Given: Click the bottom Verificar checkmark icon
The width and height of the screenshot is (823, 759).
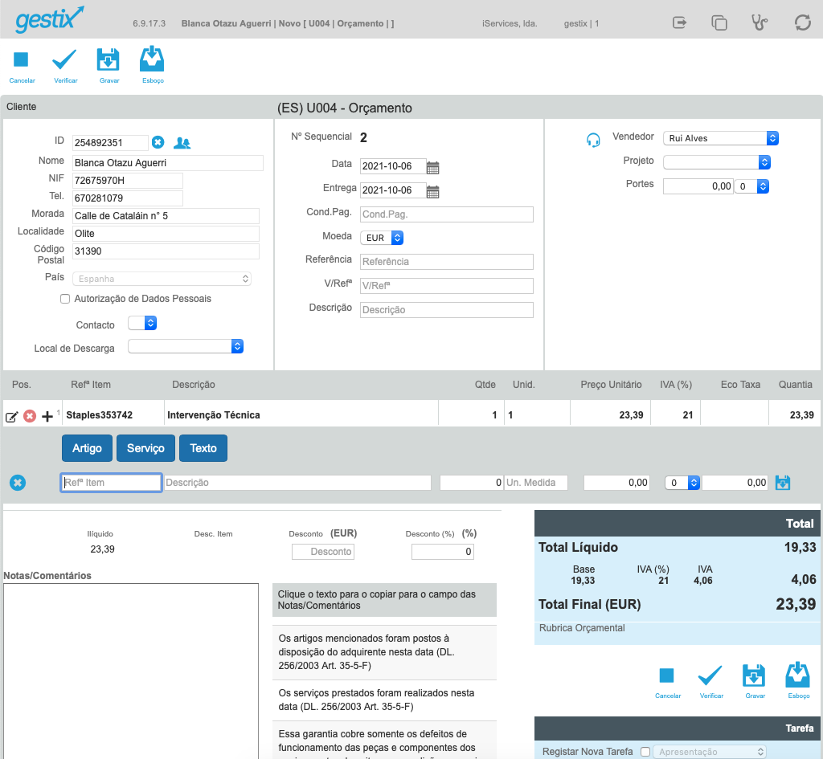Looking at the screenshot, I should tap(710, 675).
